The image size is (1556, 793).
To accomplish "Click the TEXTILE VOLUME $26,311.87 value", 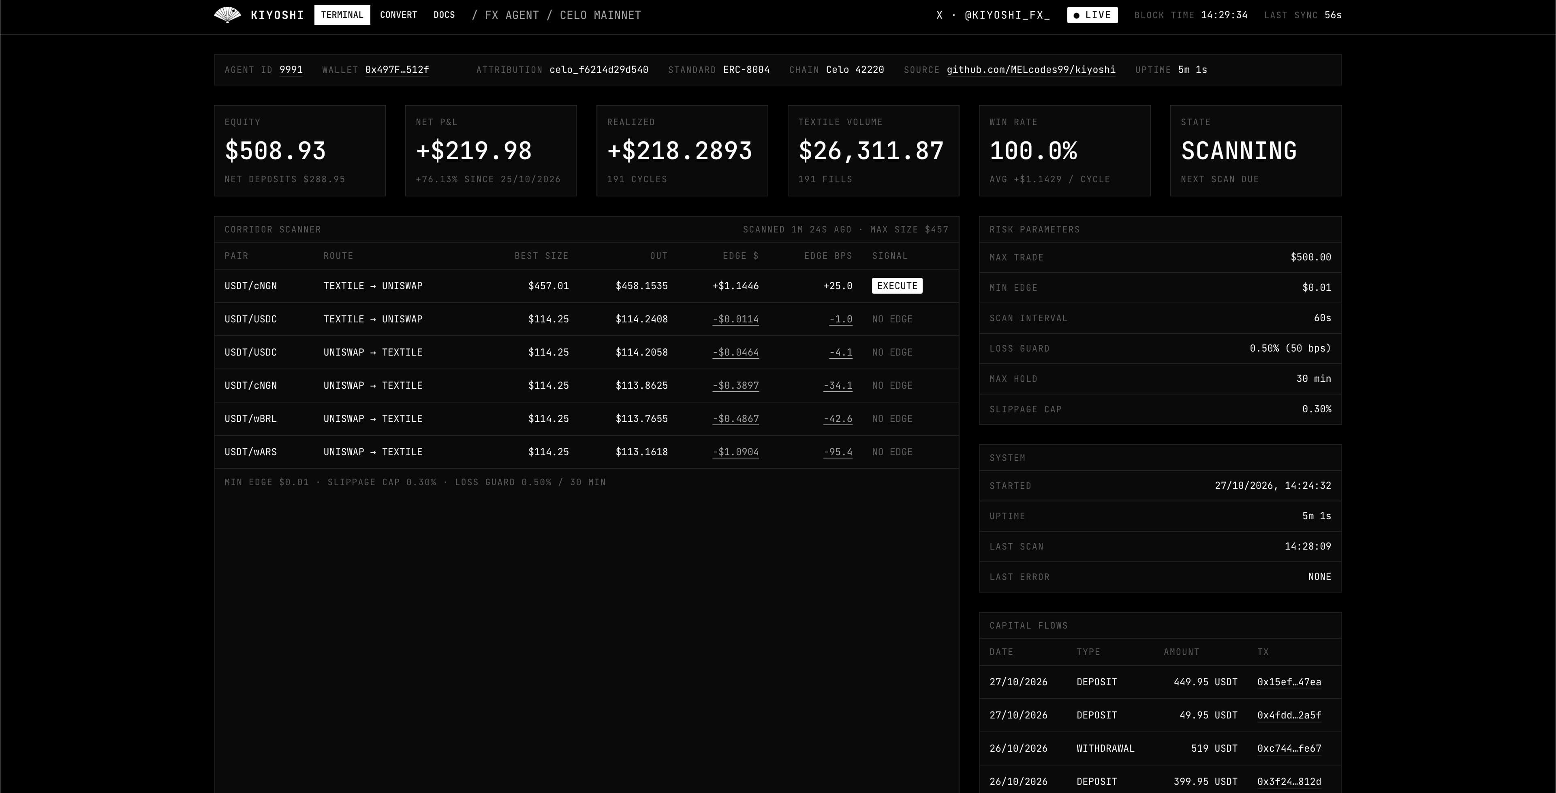I will (x=870, y=151).
